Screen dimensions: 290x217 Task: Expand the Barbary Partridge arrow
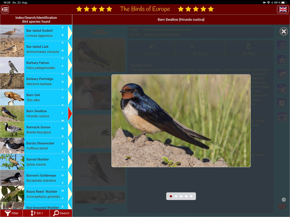pos(70,81)
